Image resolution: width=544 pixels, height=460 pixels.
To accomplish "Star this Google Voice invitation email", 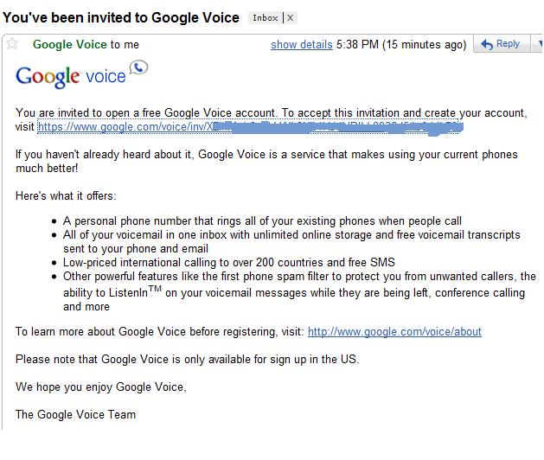I will click(x=12, y=44).
